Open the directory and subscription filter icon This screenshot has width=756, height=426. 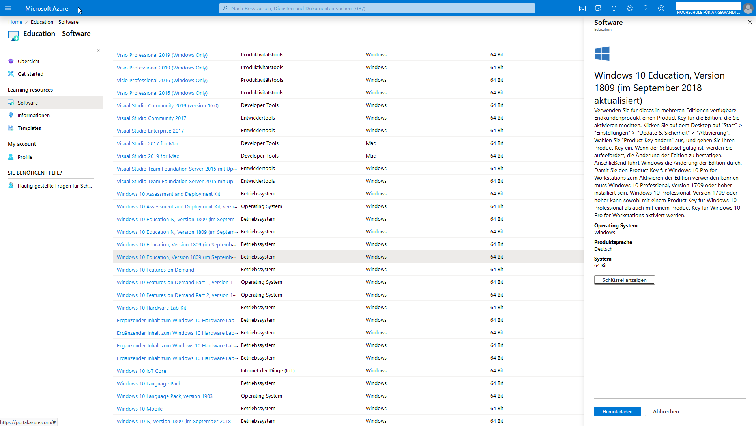pyautogui.click(x=598, y=8)
